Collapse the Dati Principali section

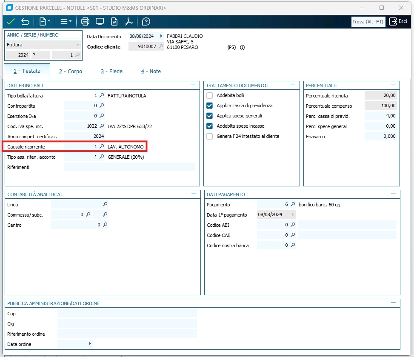coord(194,85)
